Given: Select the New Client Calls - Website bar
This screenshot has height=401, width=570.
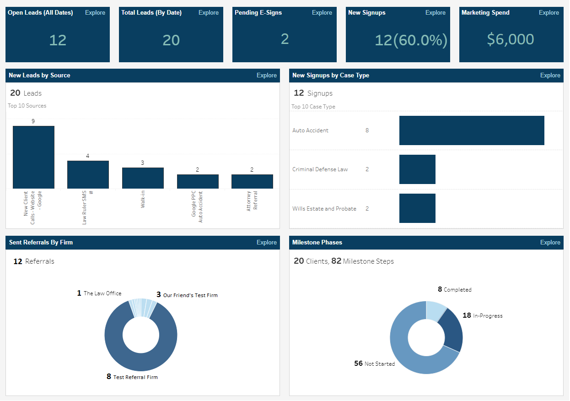Looking at the screenshot, I should click(x=33, y=156).
